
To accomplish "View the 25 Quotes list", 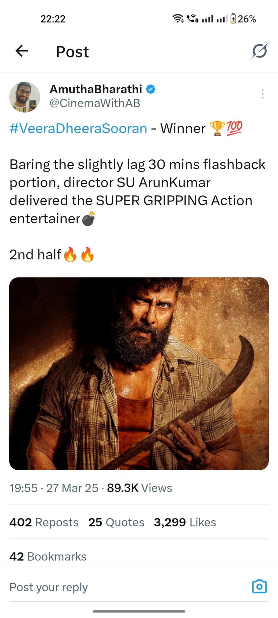I will pos(116,522).
